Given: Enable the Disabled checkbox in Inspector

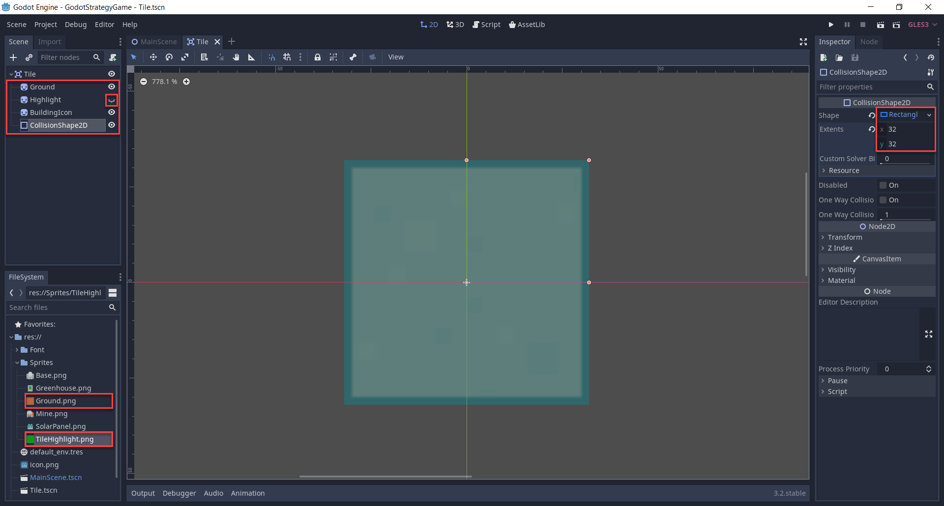Looking at the screenshot, I should point(883,185).
